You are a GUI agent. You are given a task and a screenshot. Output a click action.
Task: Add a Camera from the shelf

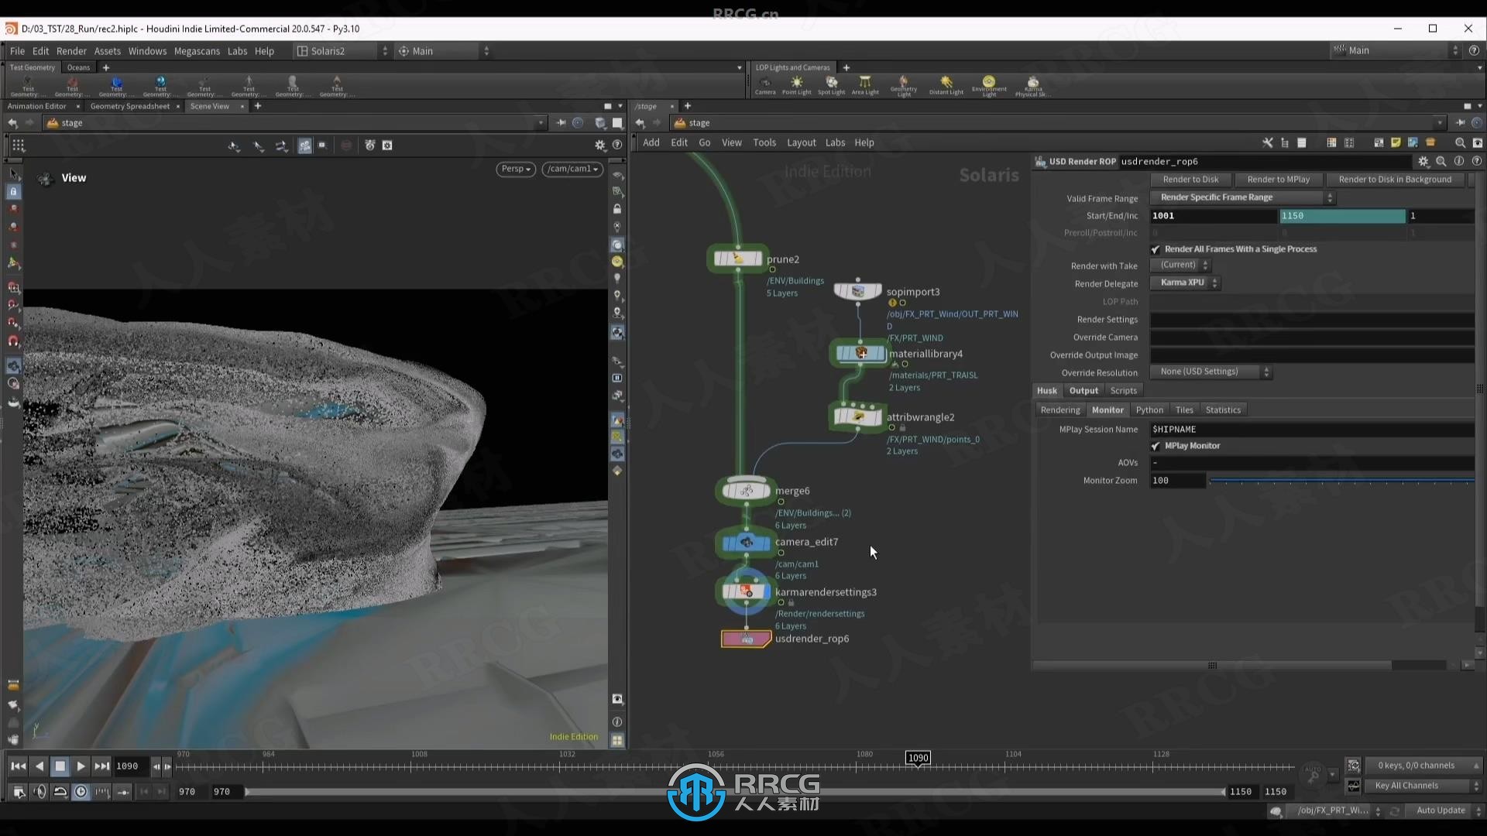pos(765,85)
